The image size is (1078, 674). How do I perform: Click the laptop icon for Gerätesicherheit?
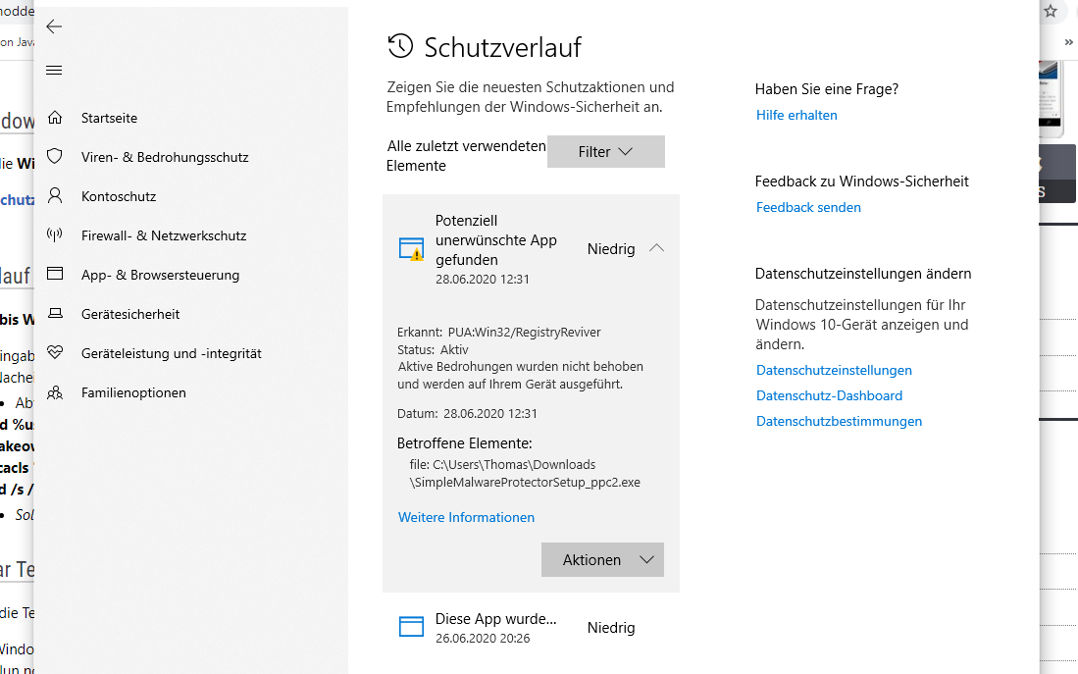pos(55,314)
